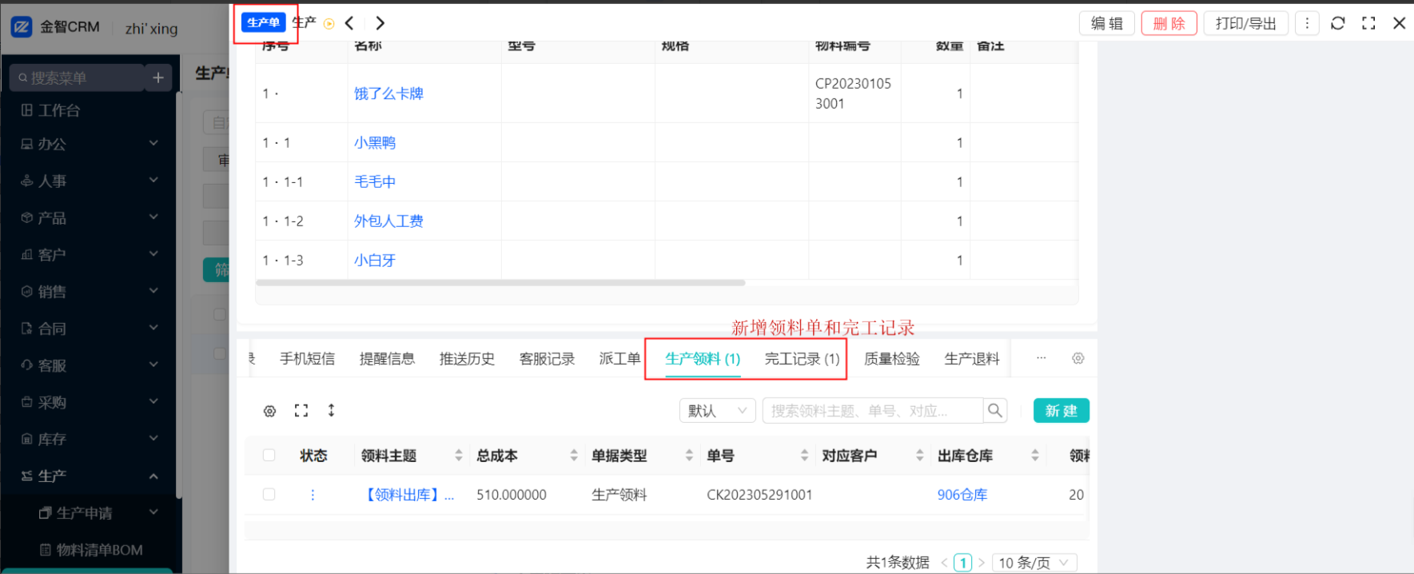This screenshot has height=574, width=1414.
Task: Switch to the 完工记录 (1) tab
Action: click(x=802, y=359)
